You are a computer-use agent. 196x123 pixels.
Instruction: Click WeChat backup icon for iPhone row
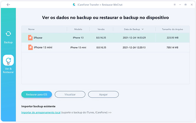tap(30, 38)
